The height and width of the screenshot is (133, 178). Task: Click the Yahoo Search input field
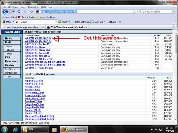[159, 12]
